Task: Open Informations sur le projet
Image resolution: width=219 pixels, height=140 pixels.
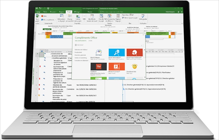Action: [x=61, y=18]
